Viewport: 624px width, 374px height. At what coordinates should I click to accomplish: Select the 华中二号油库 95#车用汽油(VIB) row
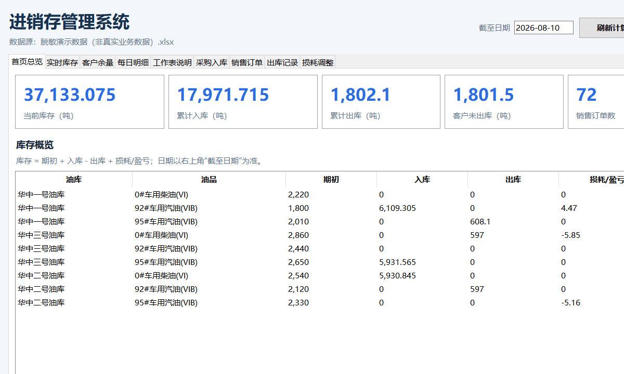coord(320,303)
